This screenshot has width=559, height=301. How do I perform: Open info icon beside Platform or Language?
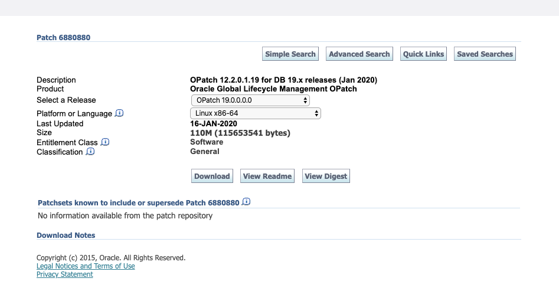pyautogui.click(x=119, y=113)
